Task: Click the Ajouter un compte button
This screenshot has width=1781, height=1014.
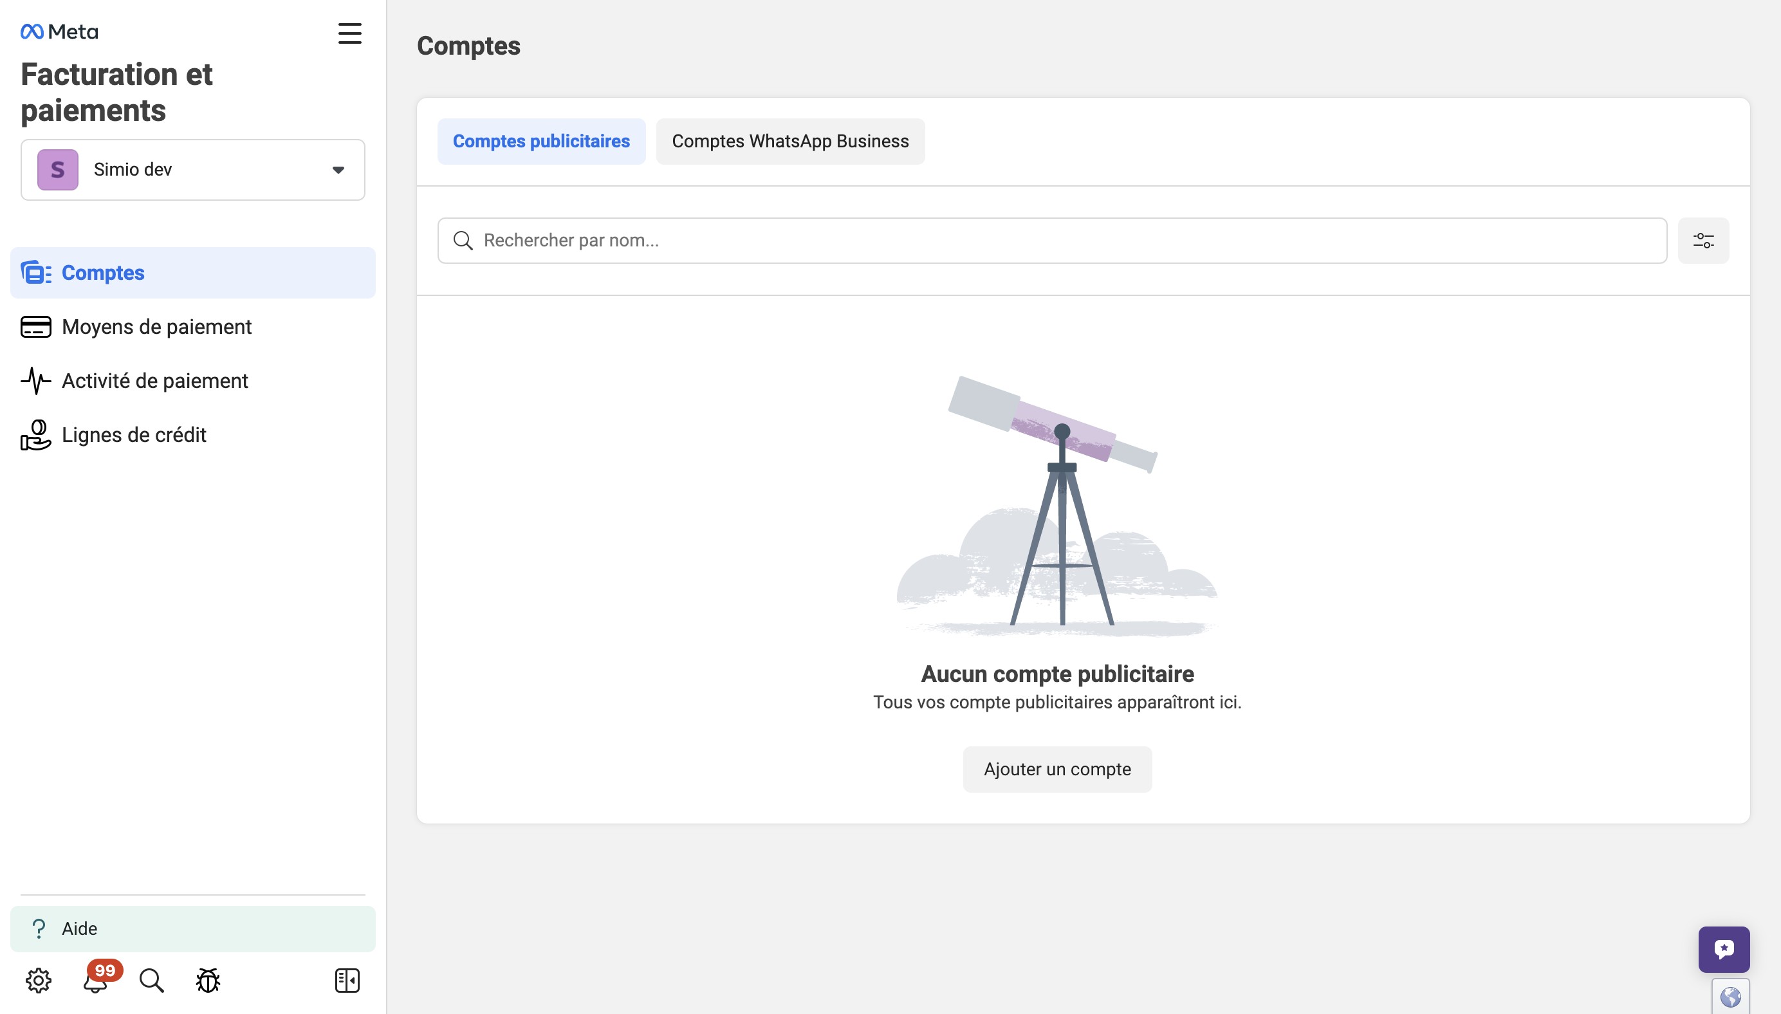Action: click(x=1057, y=769)
